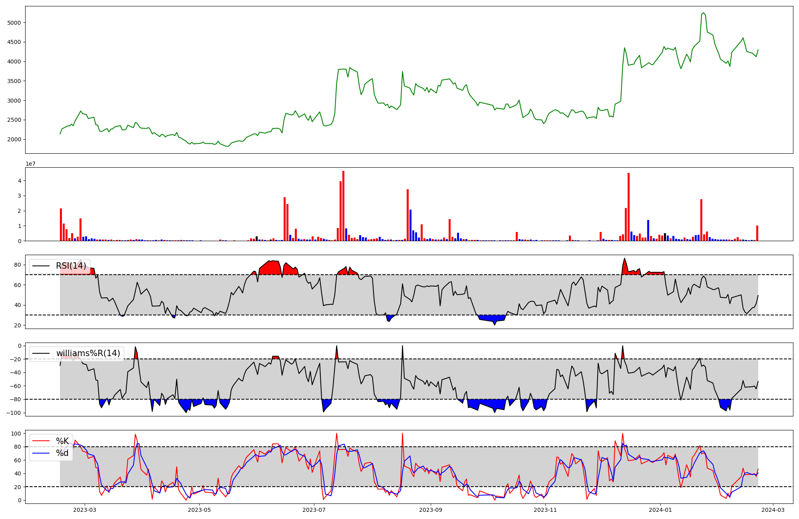Click the red %K legend line swatch
This screenshot has width=799, height=519.
click(41, 441)
